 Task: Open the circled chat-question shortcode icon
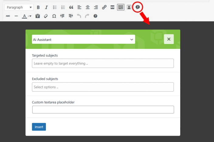[x=138, y=7]
